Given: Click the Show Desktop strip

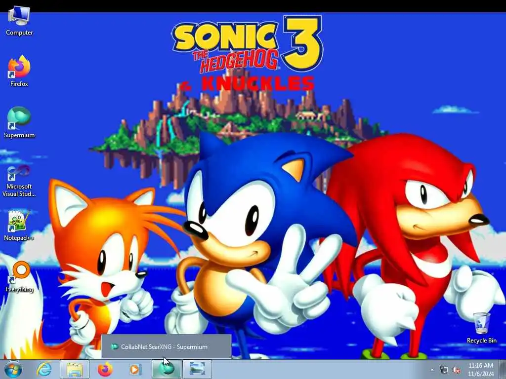Looking at the screenshot, I should (x=503, y=369).
